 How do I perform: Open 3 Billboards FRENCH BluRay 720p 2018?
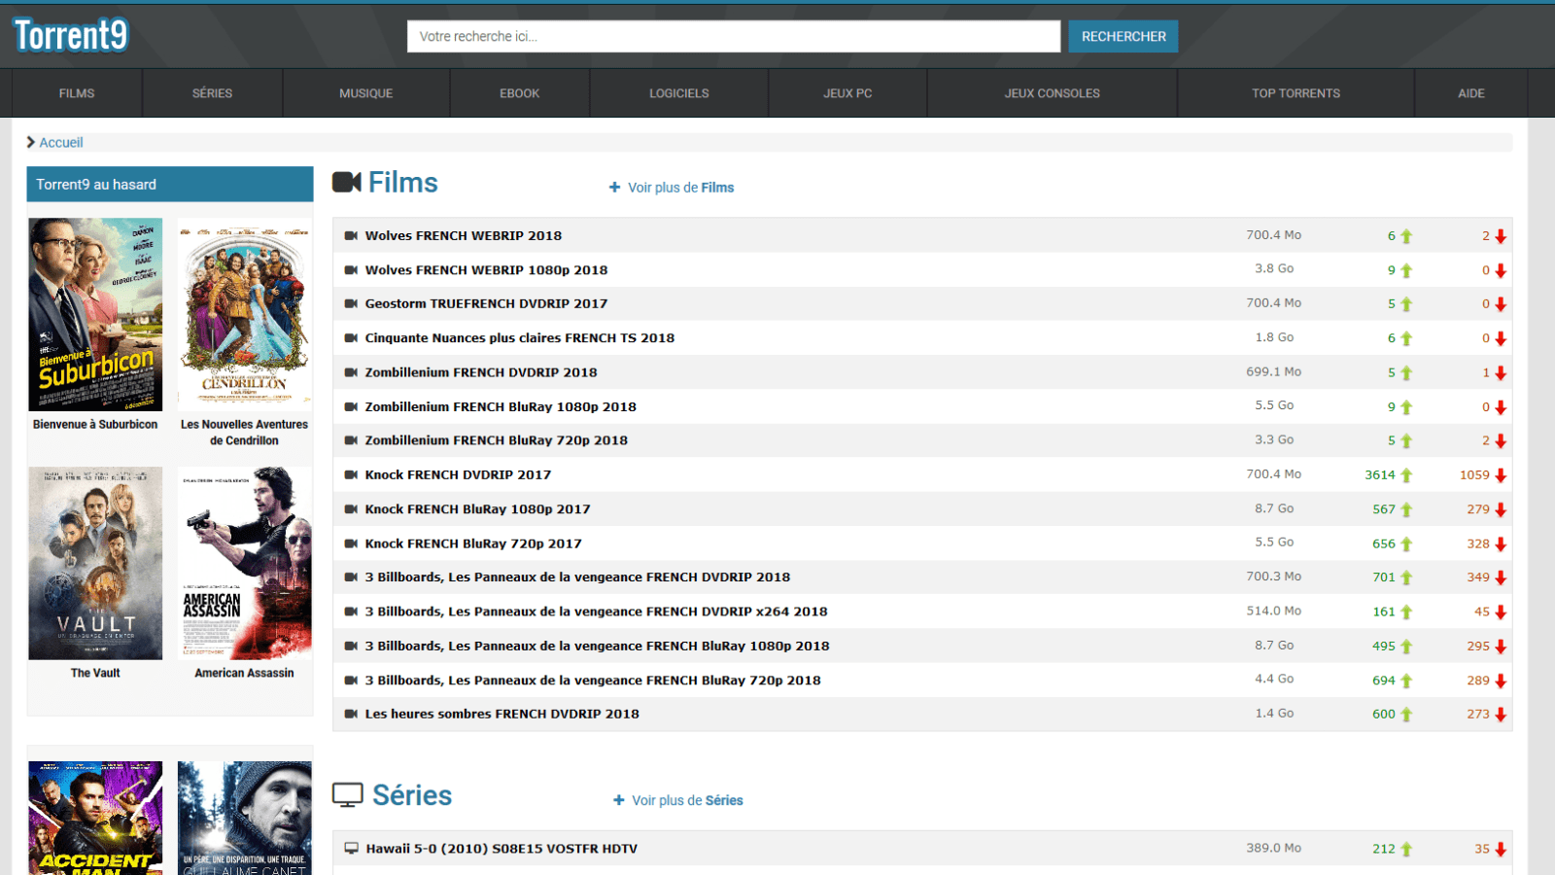tap(593, 681)
